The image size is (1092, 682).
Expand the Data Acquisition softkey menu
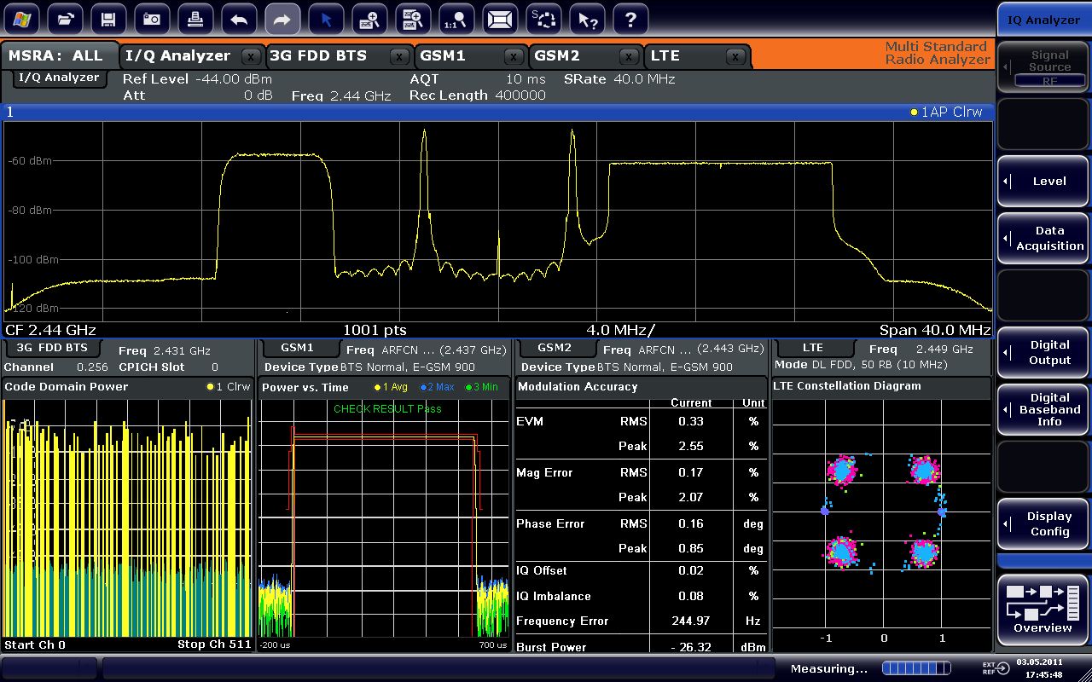[x=1042, y=238]
